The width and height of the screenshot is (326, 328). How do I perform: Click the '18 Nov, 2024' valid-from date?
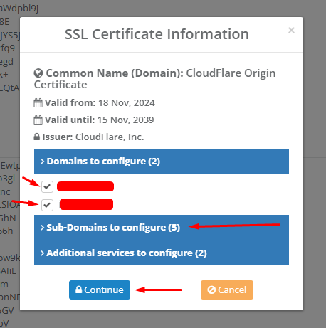(127, 103)
